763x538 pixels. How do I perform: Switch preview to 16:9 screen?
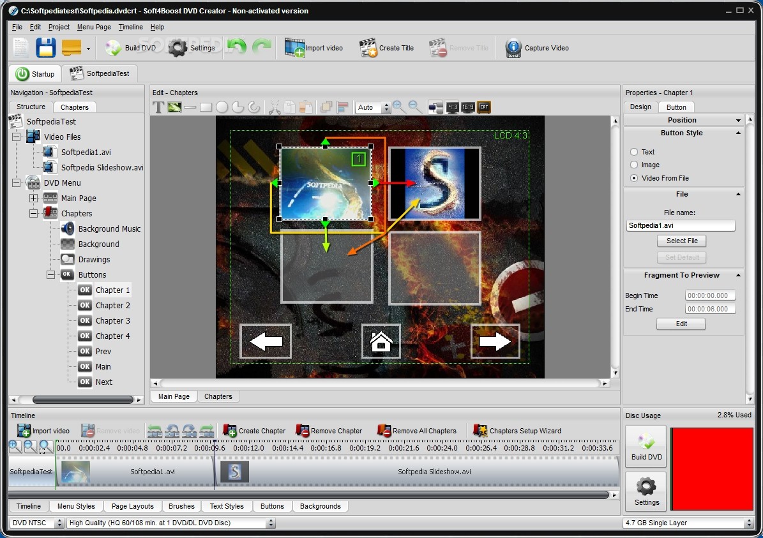(467, 107)
